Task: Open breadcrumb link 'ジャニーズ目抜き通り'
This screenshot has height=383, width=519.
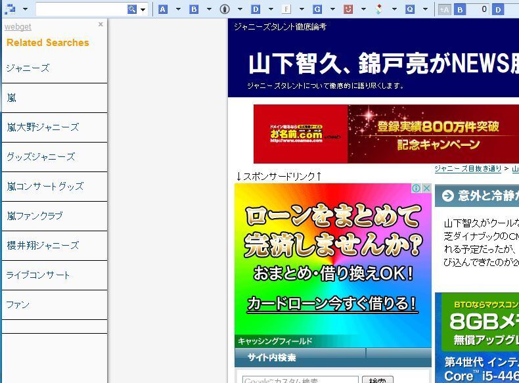Action: [x=468, y=168]
